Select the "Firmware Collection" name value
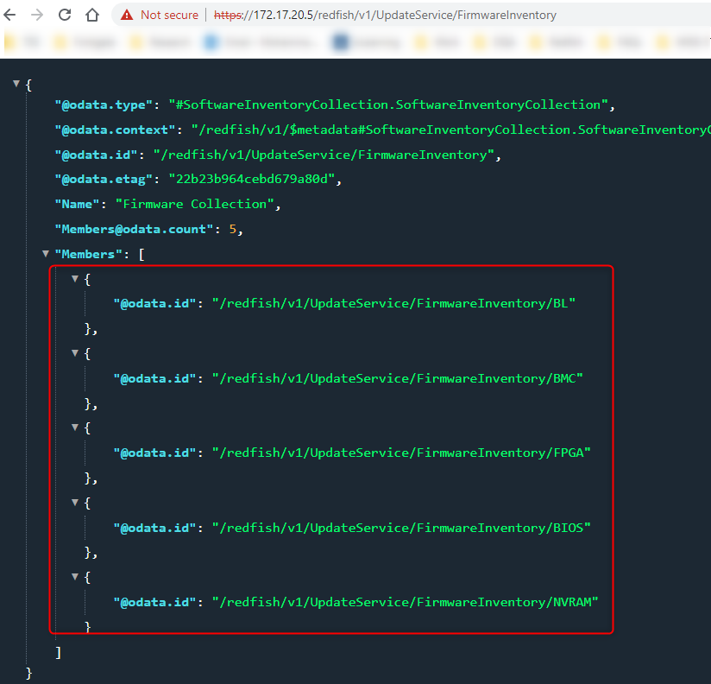Screen dimensions: 711x684 click(198, 204)
